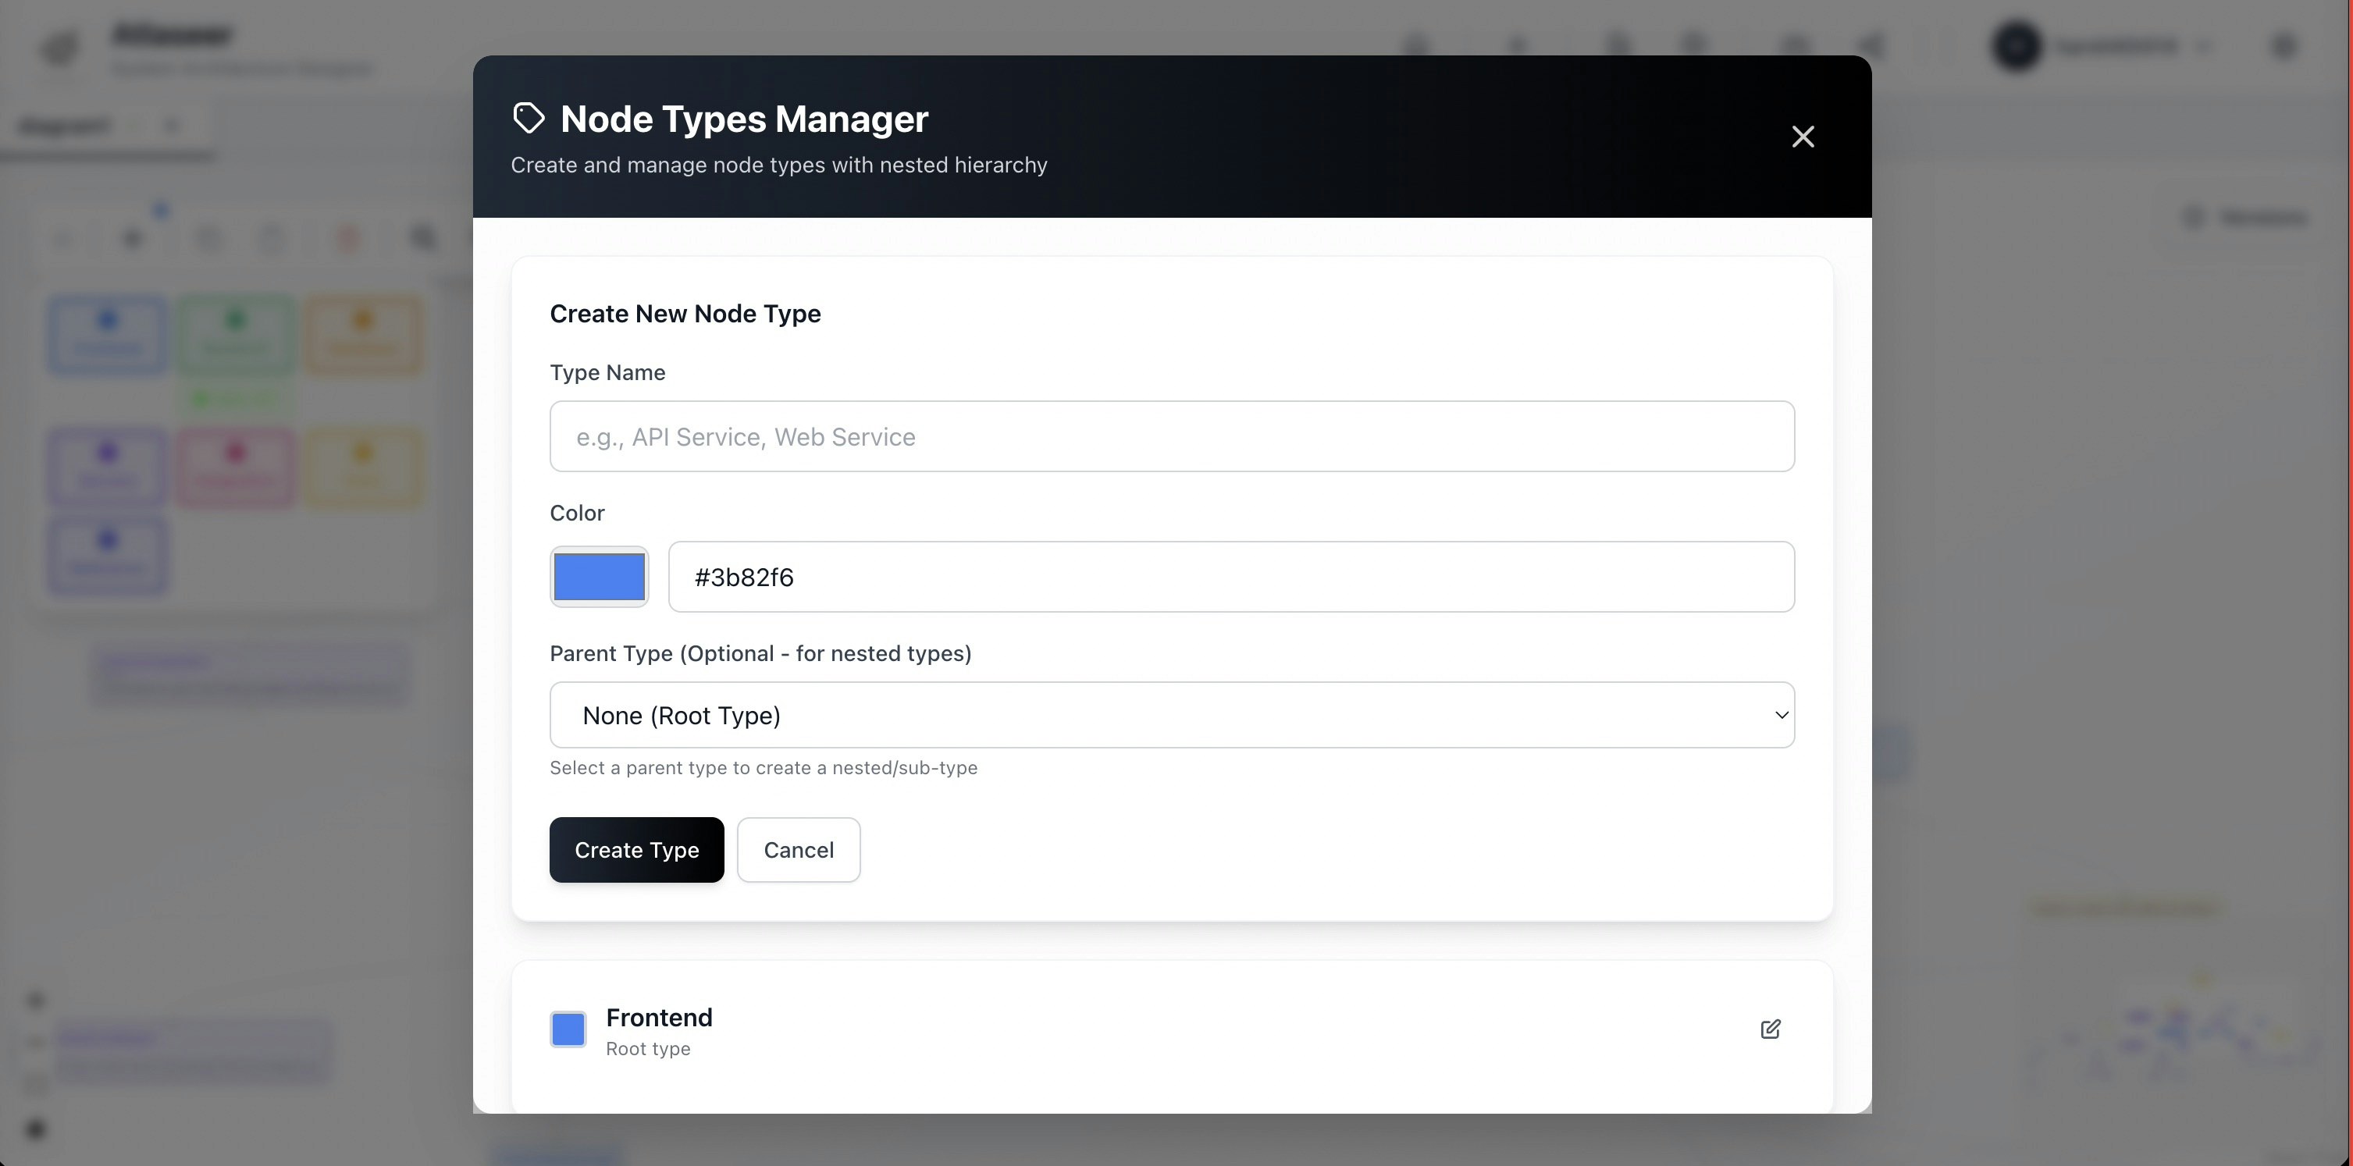Click the edit icon for Frontend type
The image size is (2353, 1166).
pyautogui.click(x=1771, y=1029)
